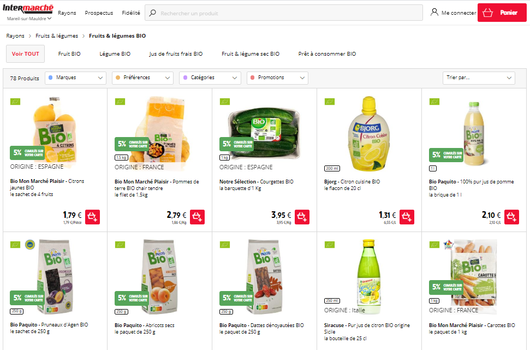Click 5% card badge on jus de pomme
Viewport: 530px width, 350px height.
[446, 155]
